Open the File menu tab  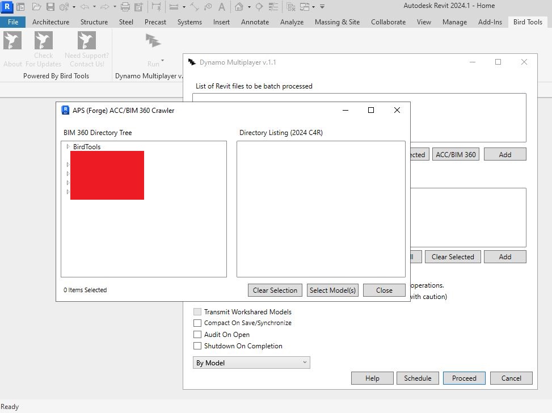13,22
